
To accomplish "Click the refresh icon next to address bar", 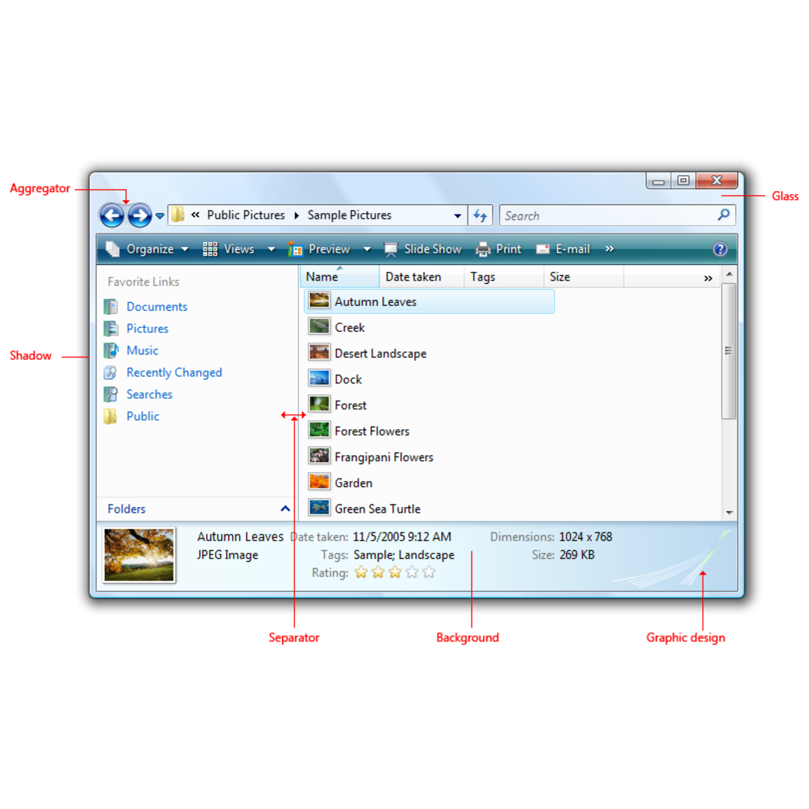I will click(480, 215).
